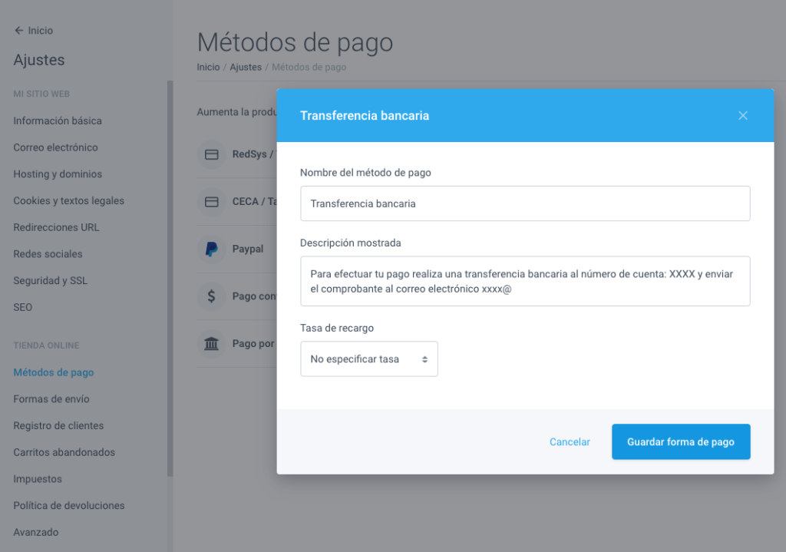Open Impuestos settings
Viewport: 786px width, 552px height.
pos(38,478)
